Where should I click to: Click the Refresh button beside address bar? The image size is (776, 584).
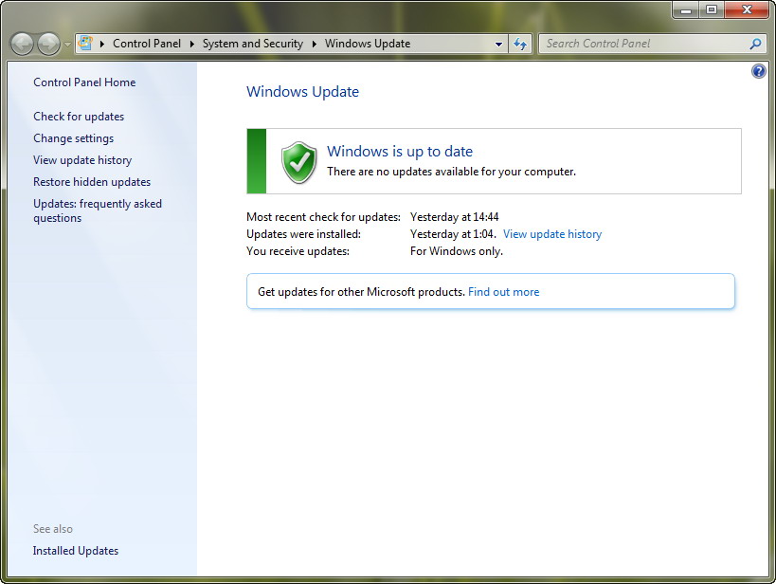[x=520, y=45]
